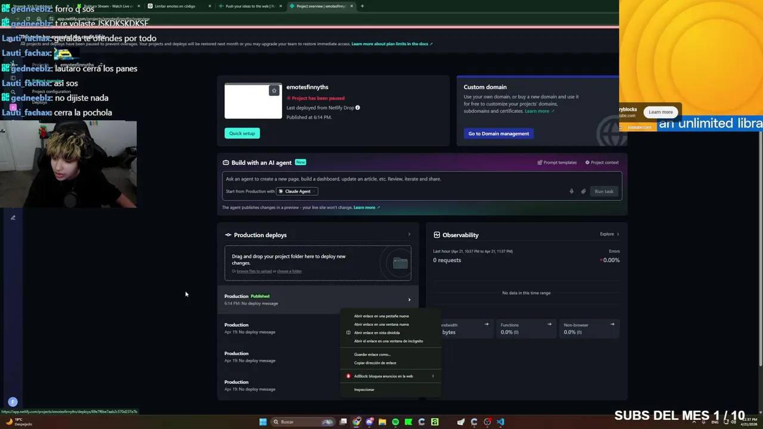Screen dimensions: 763x429
Task: Click Explore arrow in Observability
Action: (618, 234)
